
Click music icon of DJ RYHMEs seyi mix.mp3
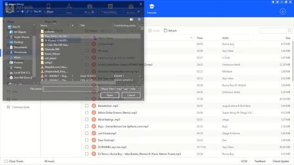pyautogui.click(x=94, y=147)
